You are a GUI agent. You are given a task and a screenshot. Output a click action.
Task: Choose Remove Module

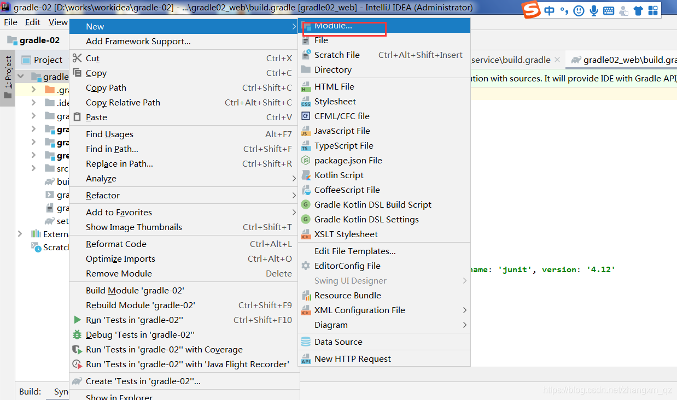184,274
